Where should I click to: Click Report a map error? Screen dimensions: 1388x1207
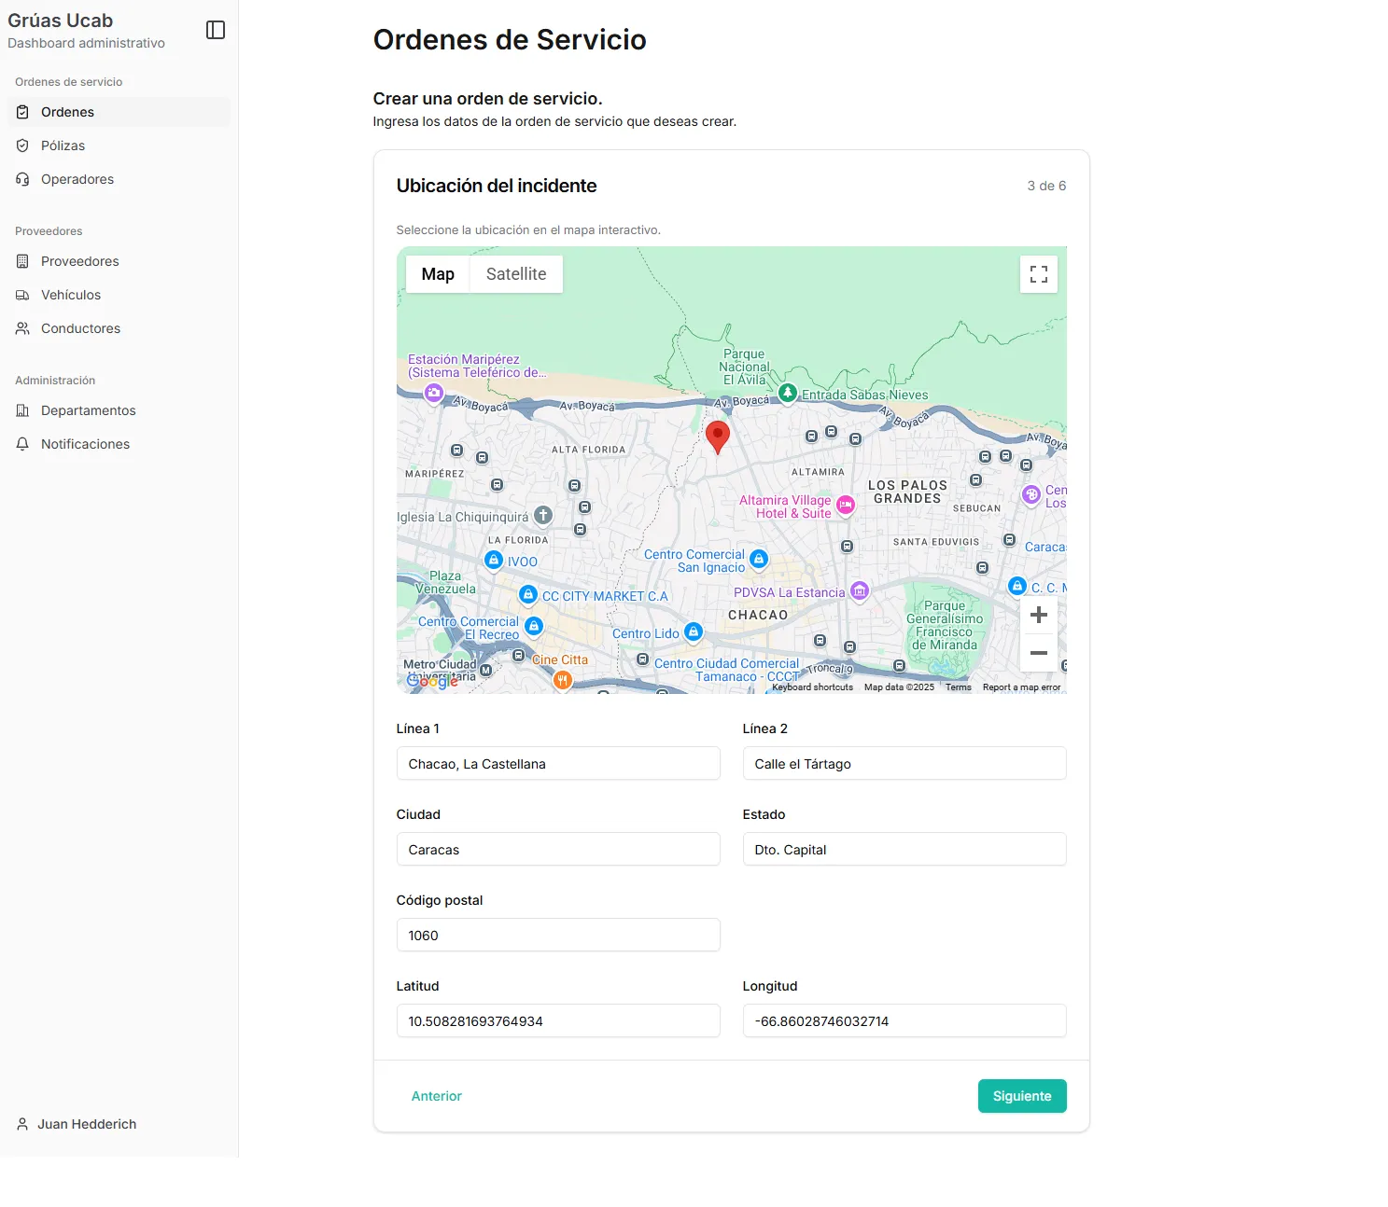click(1021, 687)
